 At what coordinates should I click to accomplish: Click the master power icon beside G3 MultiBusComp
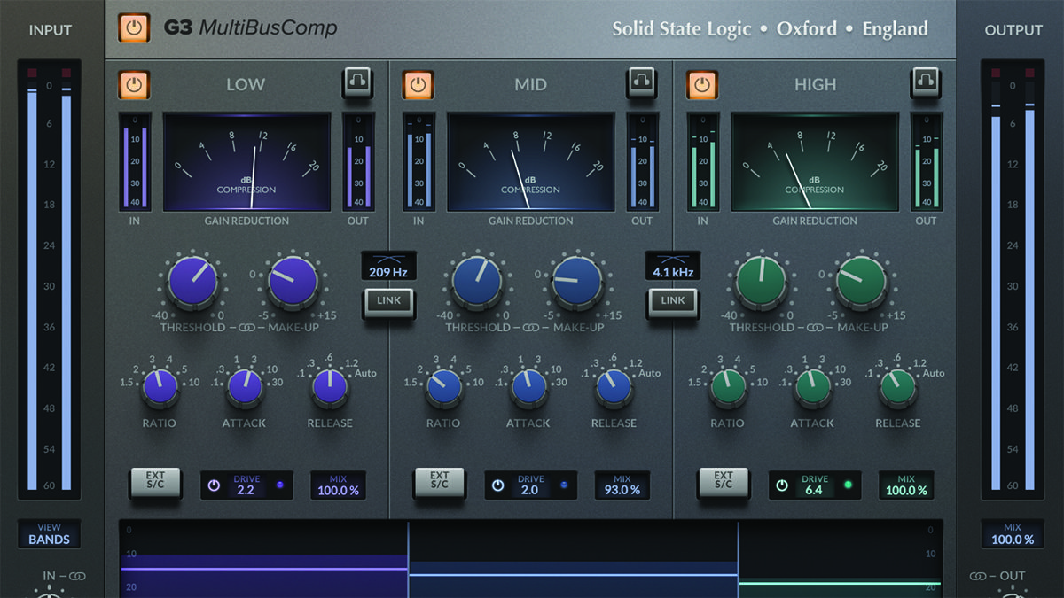coord(135,27)
